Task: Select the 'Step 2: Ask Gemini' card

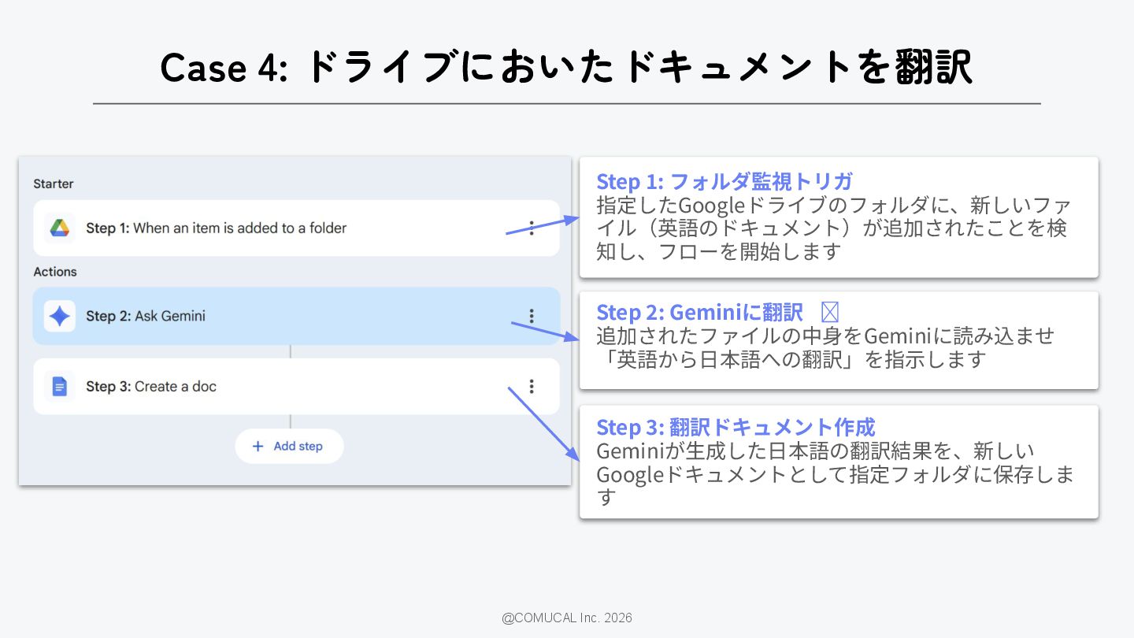Action: coord(296,317)
